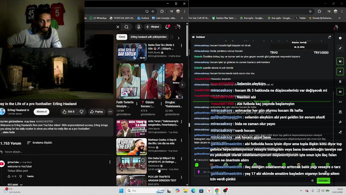346x195 pixels.
Task: Reply to @YouTube comment with Yanıtla
Action: pyautogui.click(x=30, y=176)
